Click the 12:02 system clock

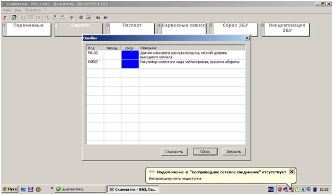324,190
